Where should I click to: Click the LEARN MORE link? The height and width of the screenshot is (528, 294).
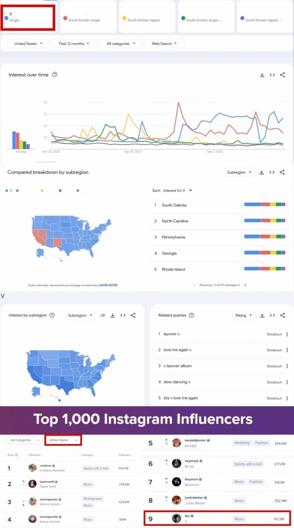(x=108, y=285)
